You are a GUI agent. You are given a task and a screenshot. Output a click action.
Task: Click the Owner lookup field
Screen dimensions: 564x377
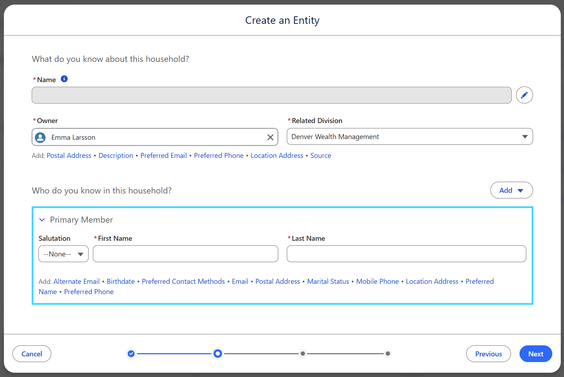(x=155, y=137)
